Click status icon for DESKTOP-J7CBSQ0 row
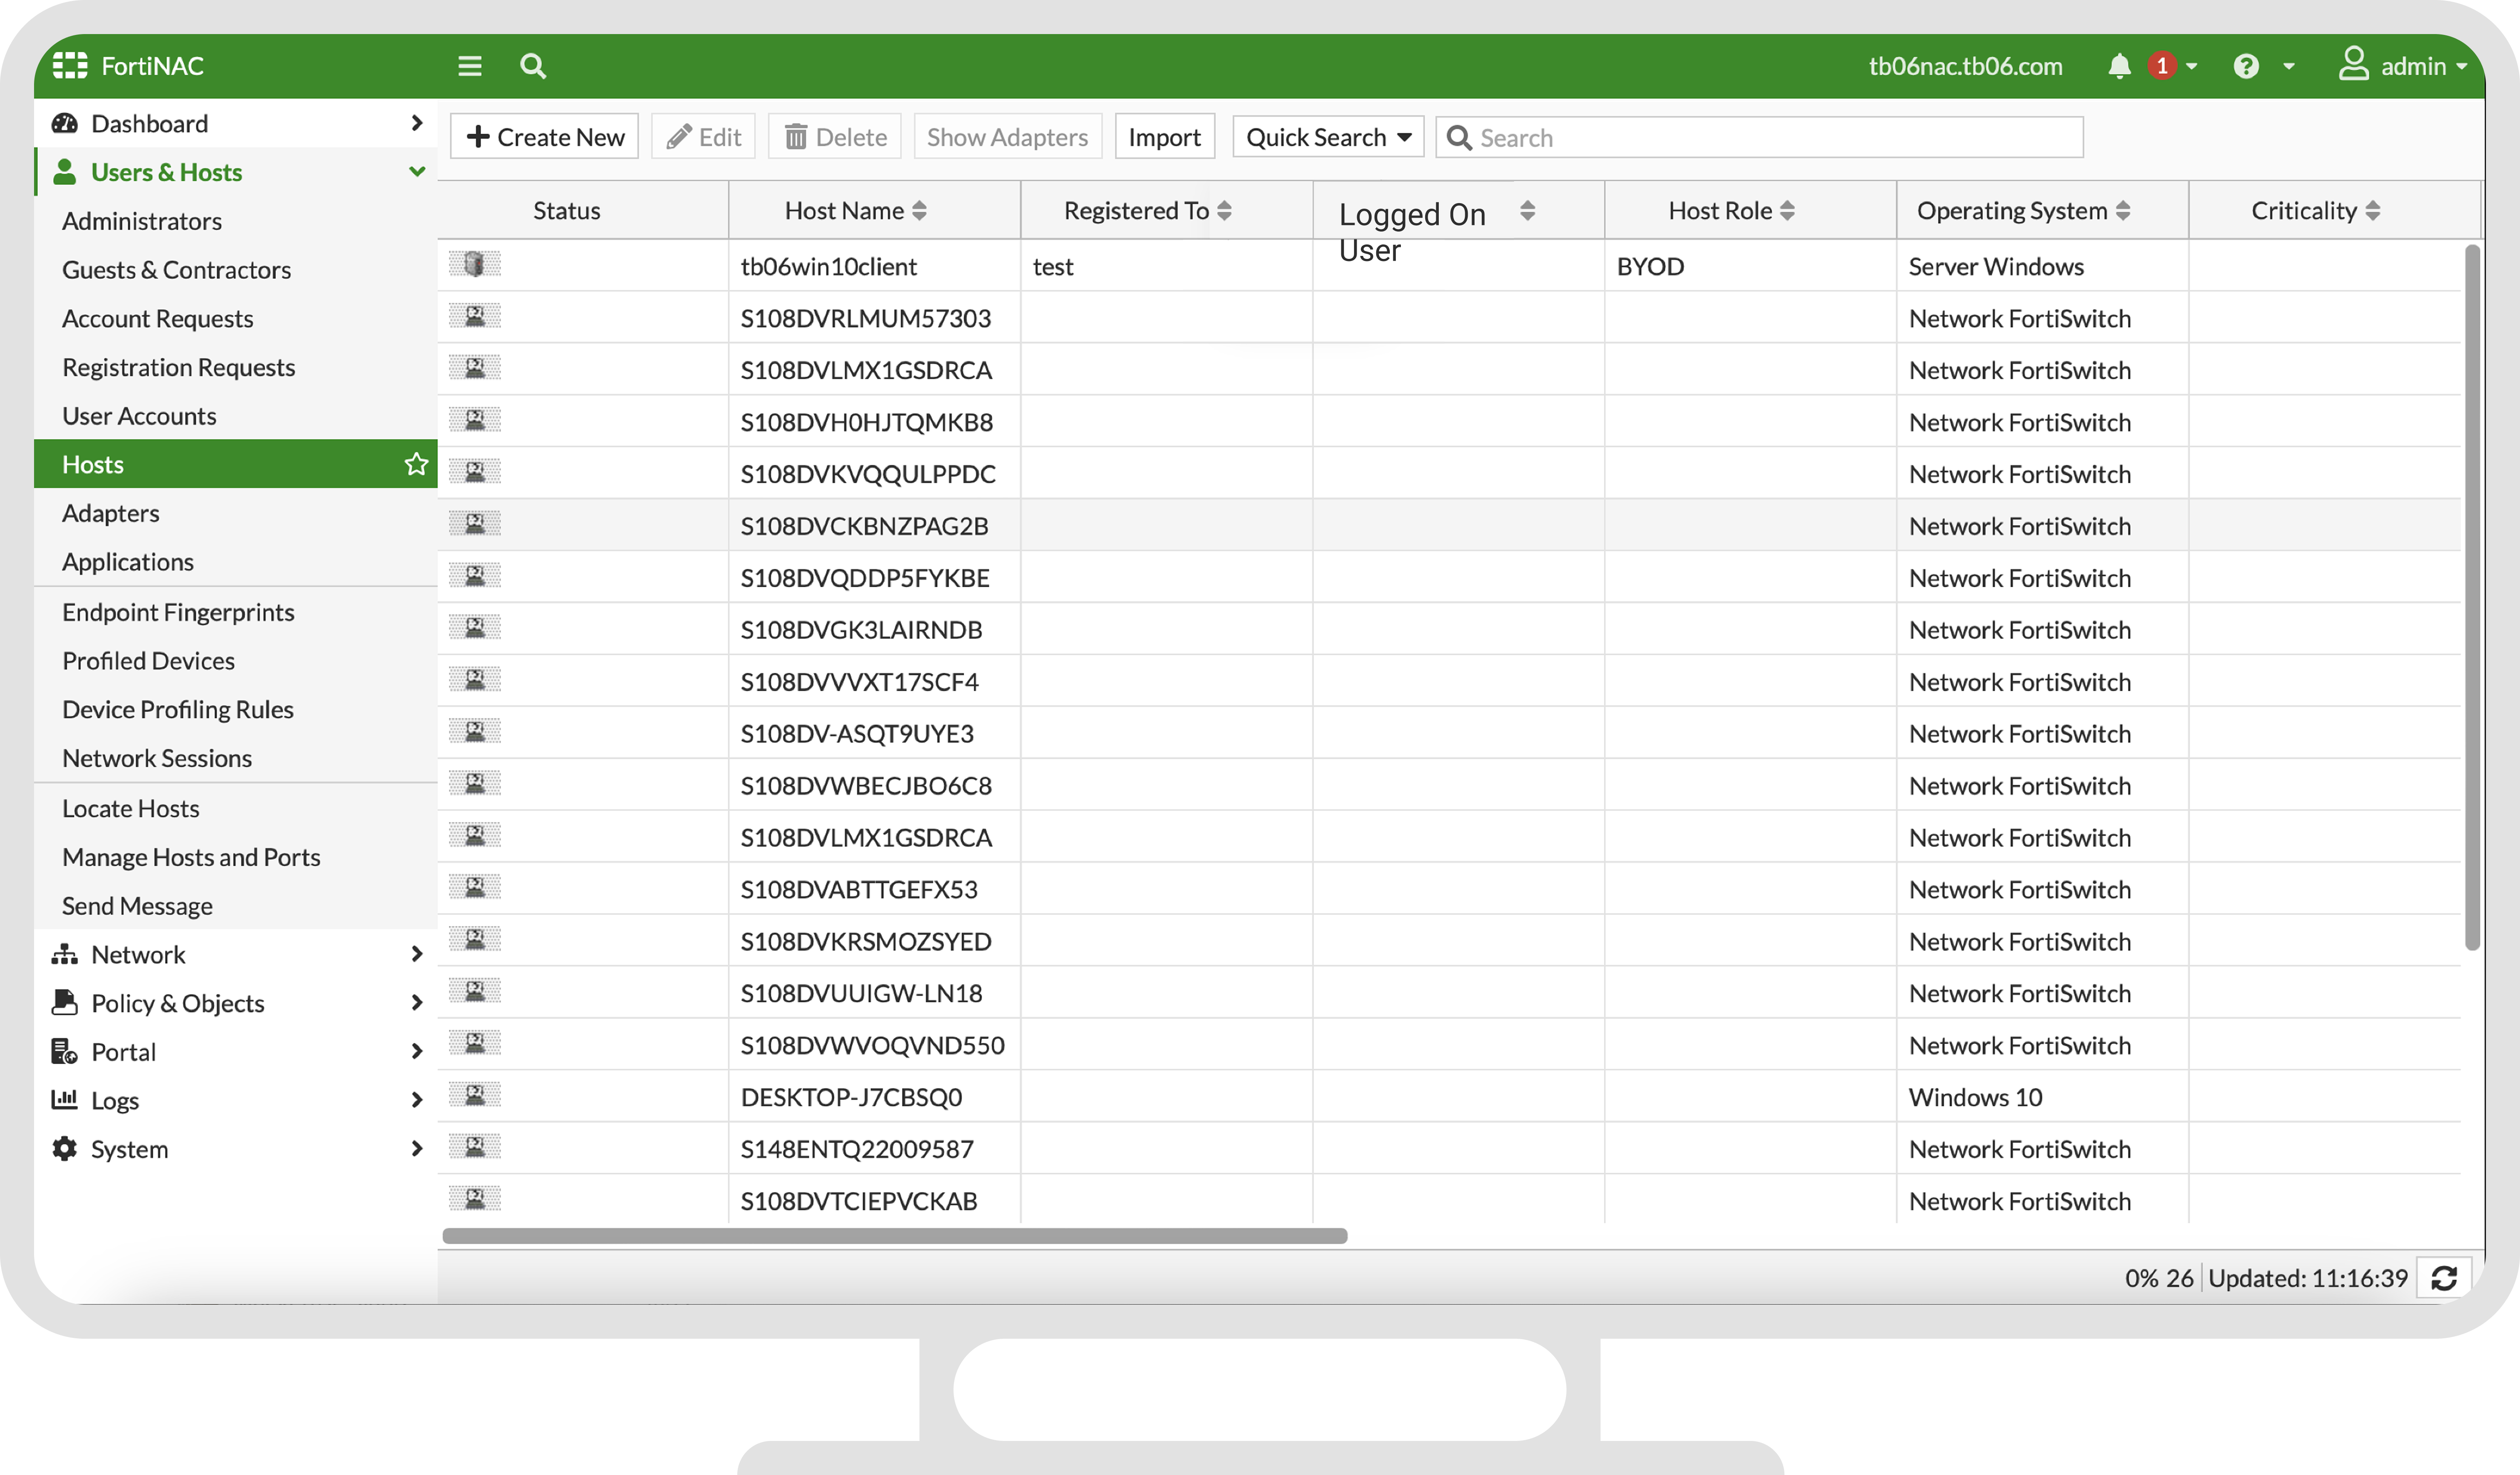Viewport: 2520px width, 1475px height. pos(474,1096)
